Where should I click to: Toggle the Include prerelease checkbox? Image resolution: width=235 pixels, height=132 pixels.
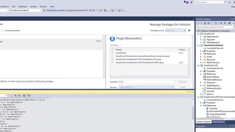pos(3,30)
